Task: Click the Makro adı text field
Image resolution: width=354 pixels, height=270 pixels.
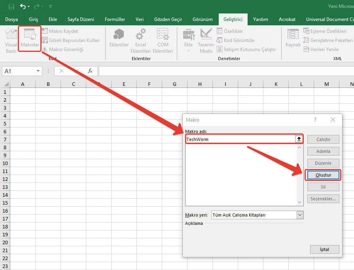Action: pyautogui.click(x=240, y=139)
